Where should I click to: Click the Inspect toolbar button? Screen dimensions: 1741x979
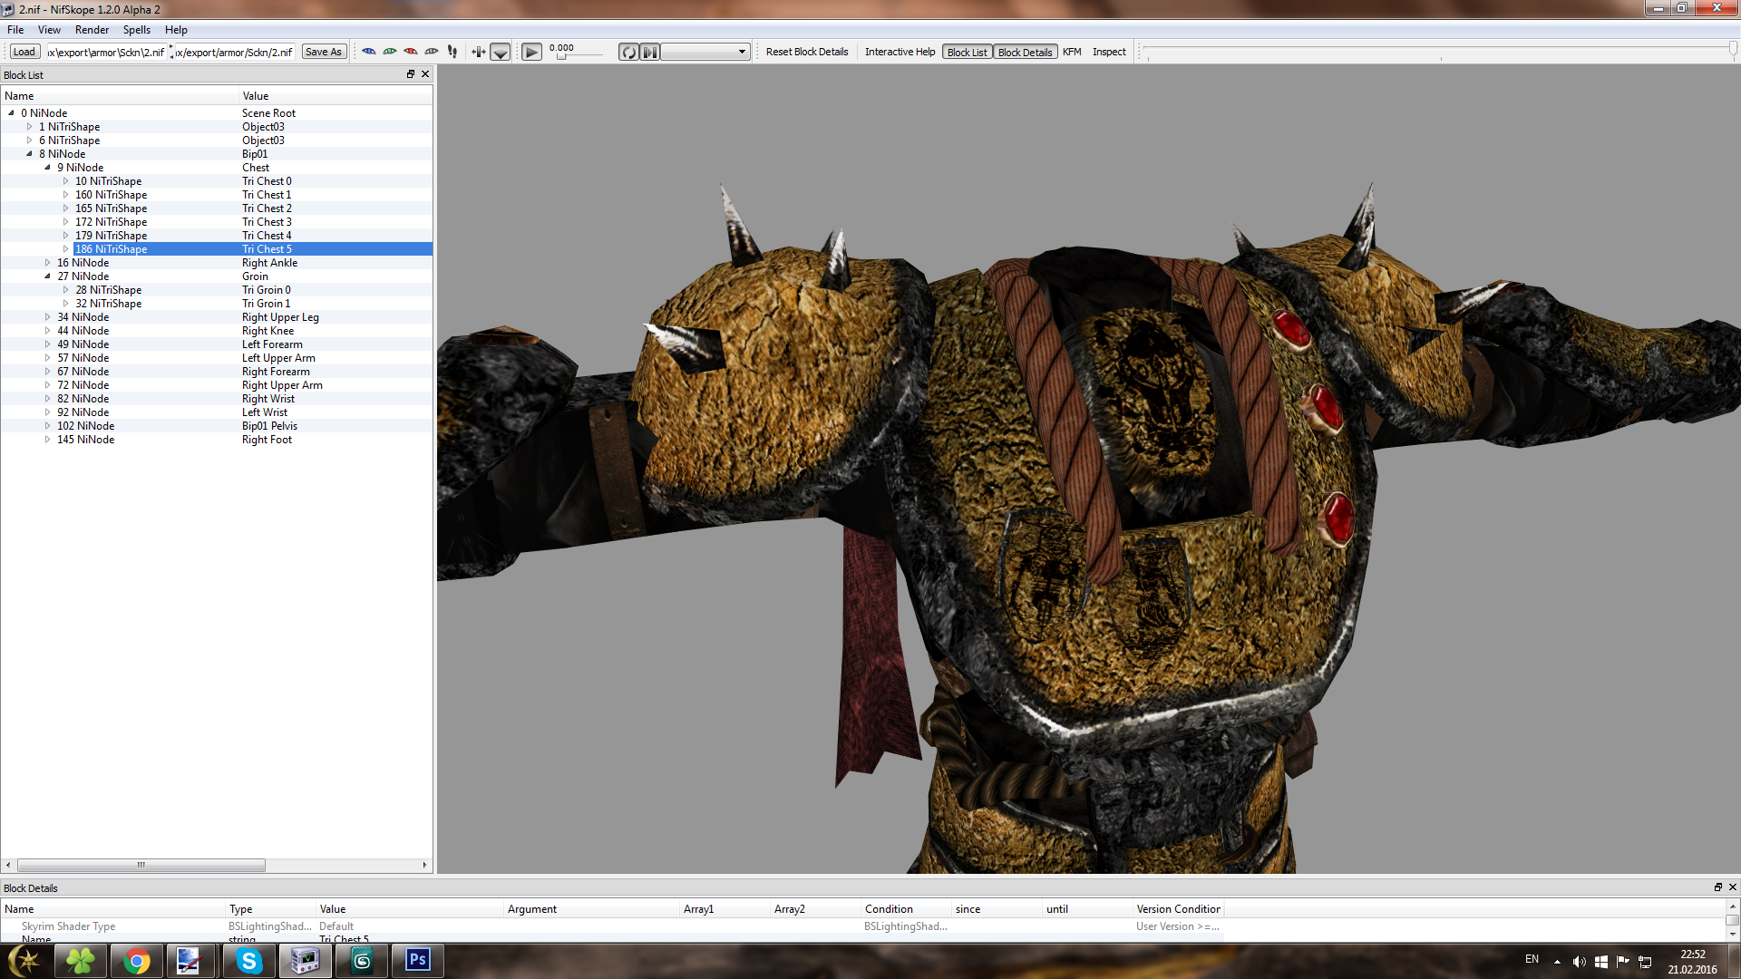point(1109,52)
